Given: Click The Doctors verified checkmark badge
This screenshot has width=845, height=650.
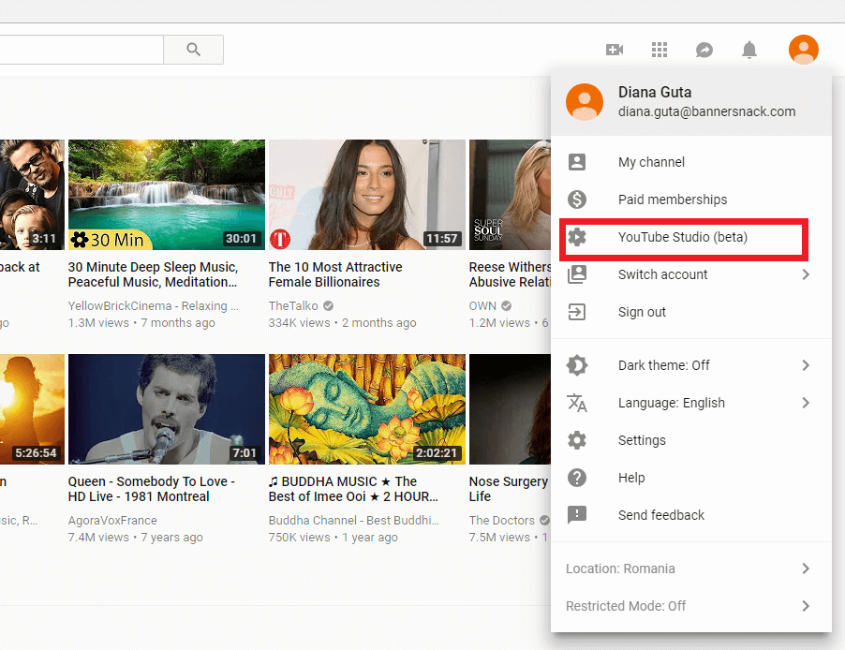Looking at the screenshot, I should (544, 520).
